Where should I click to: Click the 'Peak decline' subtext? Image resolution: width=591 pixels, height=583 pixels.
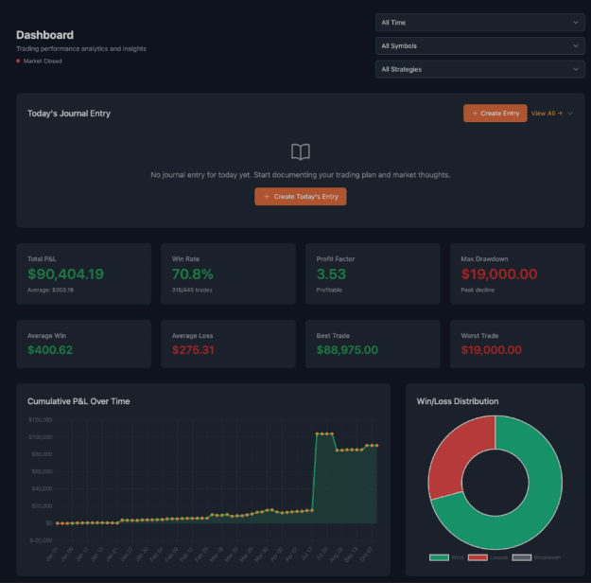pyautogui.click(x=478, y=290)
